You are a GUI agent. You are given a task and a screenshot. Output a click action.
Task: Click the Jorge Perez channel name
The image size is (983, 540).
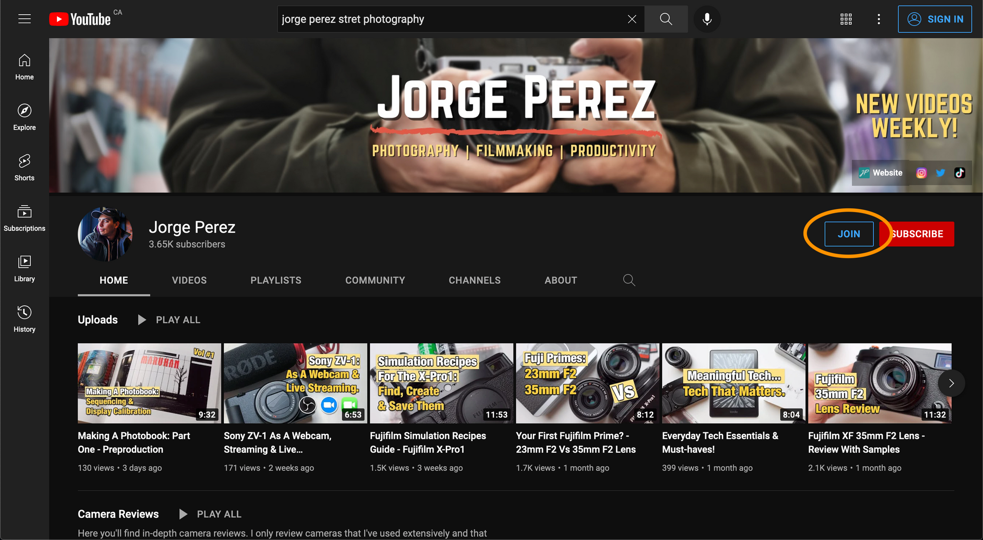click(x=192, y=227)
